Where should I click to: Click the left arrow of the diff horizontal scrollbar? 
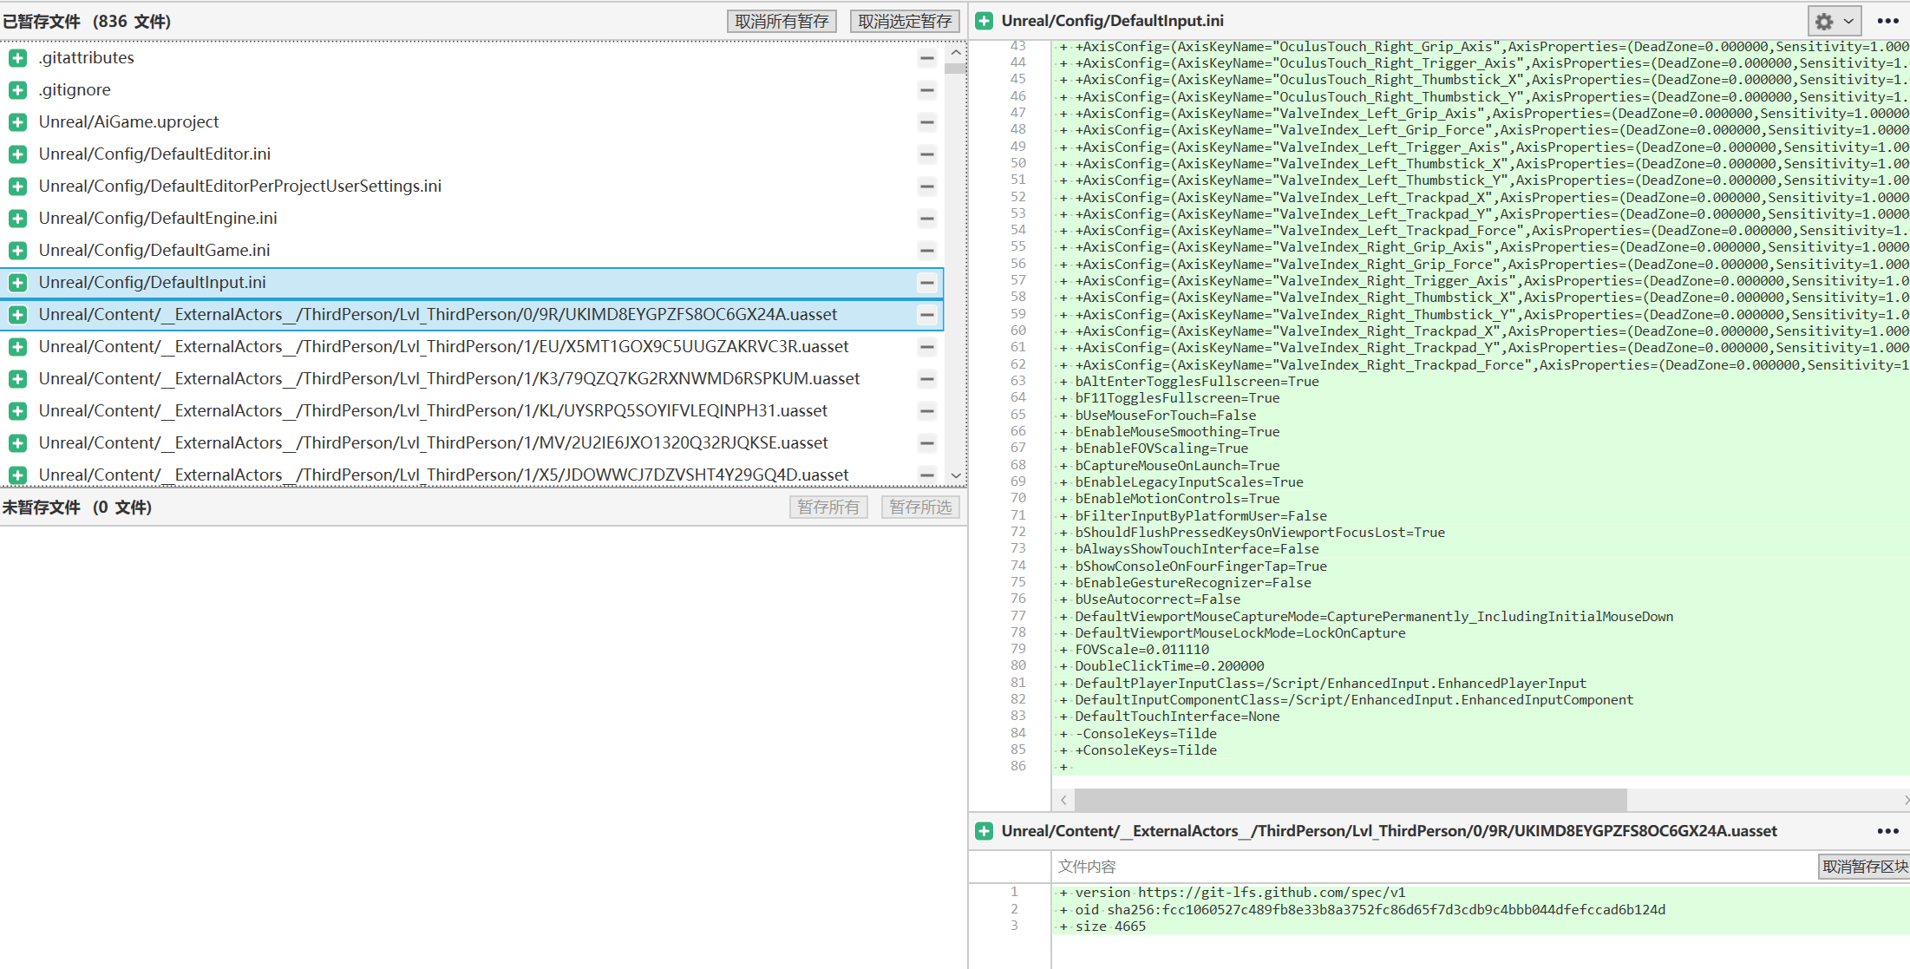(x=1063, y=800)
